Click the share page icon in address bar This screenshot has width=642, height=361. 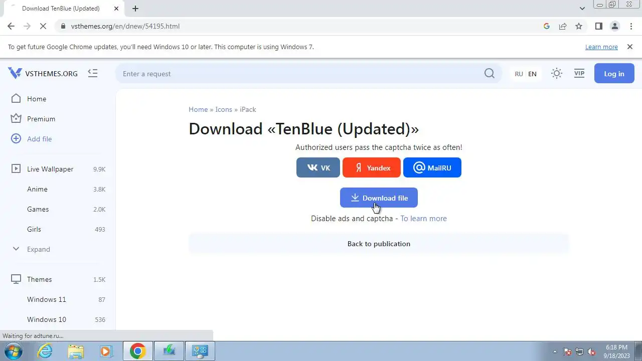tap(563, 26)
